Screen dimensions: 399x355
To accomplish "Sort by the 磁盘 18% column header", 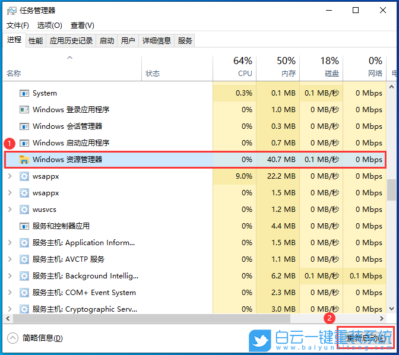I will pyautogui.click(x=321, y=67).
